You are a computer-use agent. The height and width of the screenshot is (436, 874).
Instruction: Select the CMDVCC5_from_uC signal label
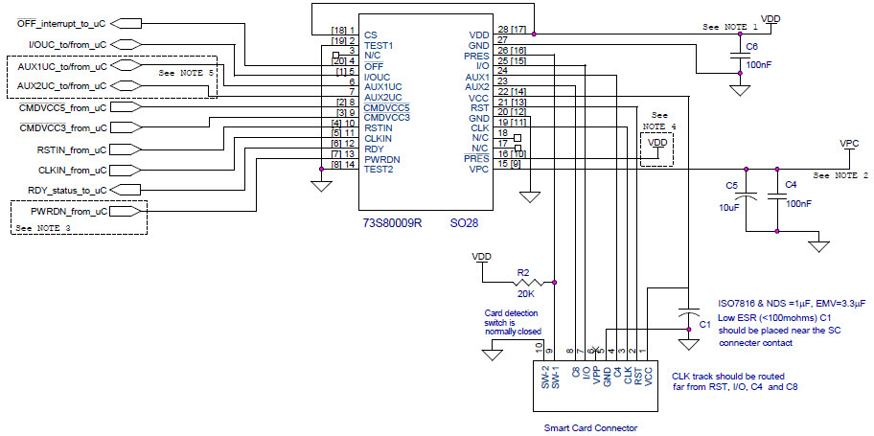click(65, 108)
